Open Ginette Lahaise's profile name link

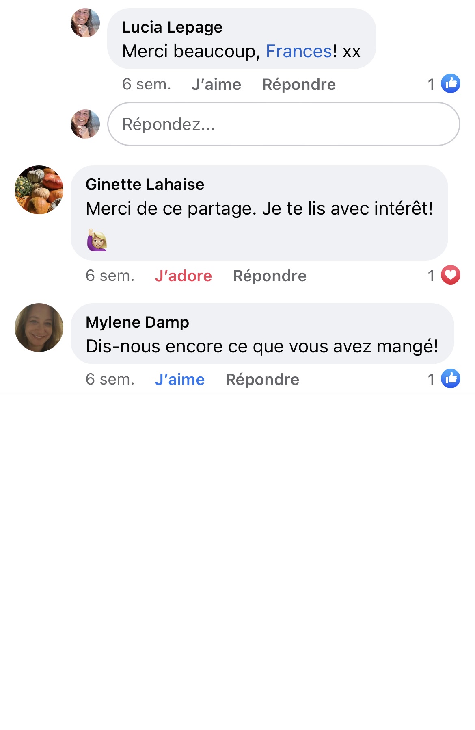(x=145, y=185)
